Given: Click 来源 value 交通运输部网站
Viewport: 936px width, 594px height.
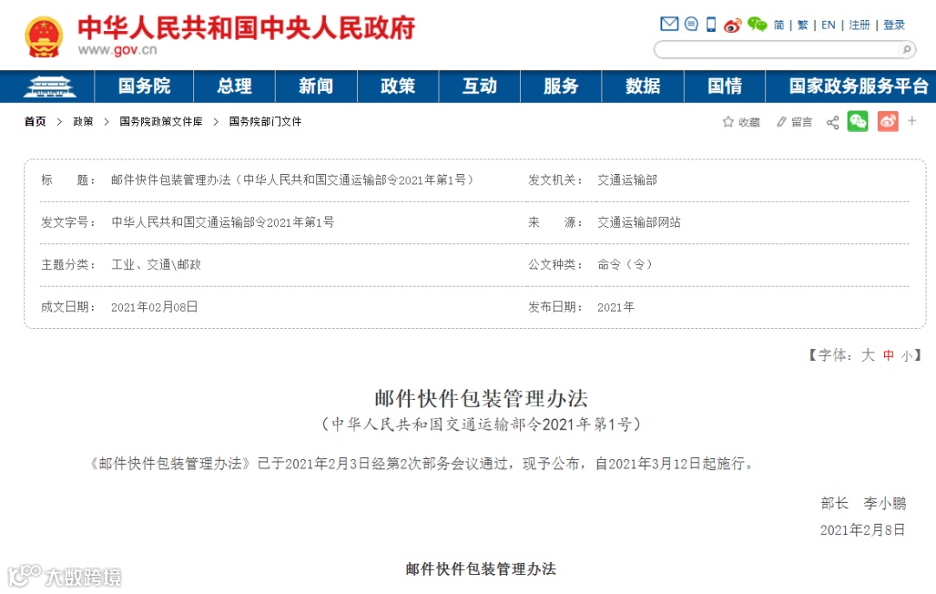Looking at the screenshot, I should [x=639, y=223].
